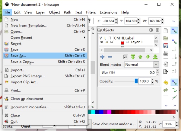Adjust the Opacity slider handle
Viewport: 181px width, 131px height.
coord(136,81)
